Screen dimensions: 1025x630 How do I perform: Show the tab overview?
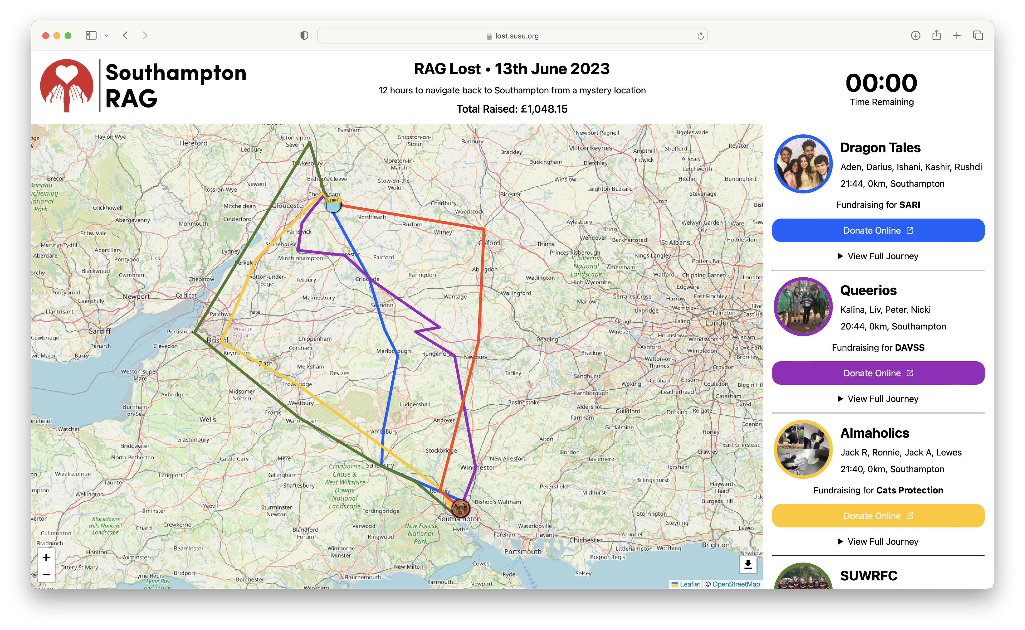(x=978, y=35)
